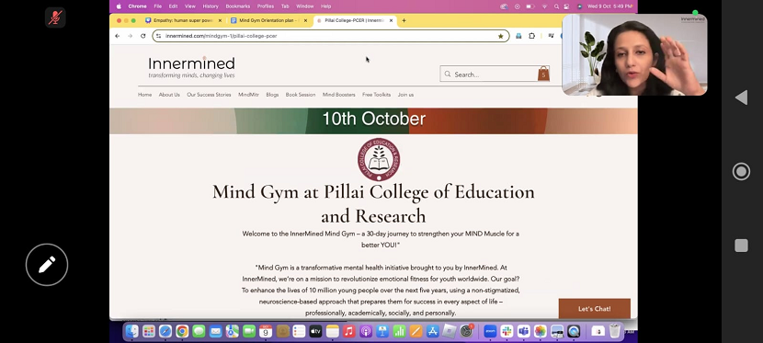The height and width of the screenshot is (343, 763).
Task: Open the History menu
Action: (x=211, y=6)
